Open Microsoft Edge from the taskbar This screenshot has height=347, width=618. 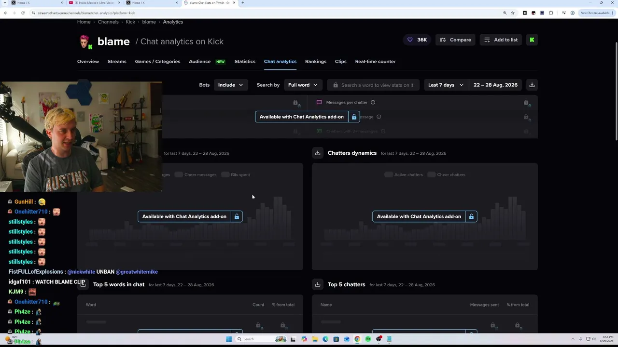(325, 339)
